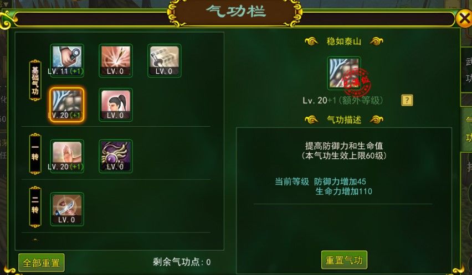Open the question mark help icon
Image resolution: width=472 pixels, height=275 pixels.
(x=407, y=100)
